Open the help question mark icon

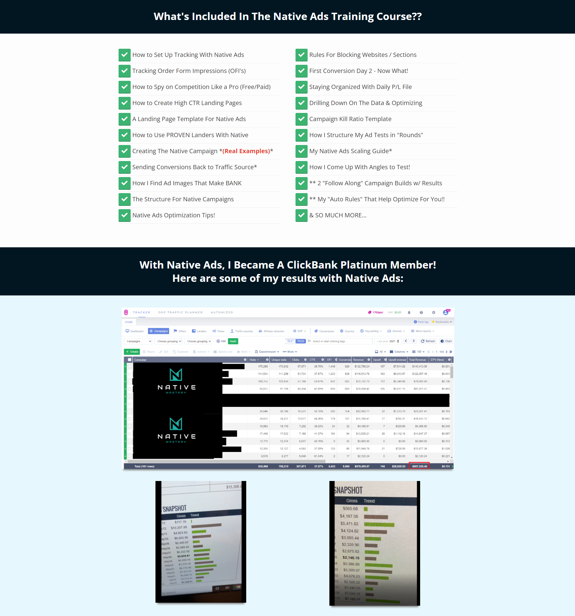click(x=421, y=312)
